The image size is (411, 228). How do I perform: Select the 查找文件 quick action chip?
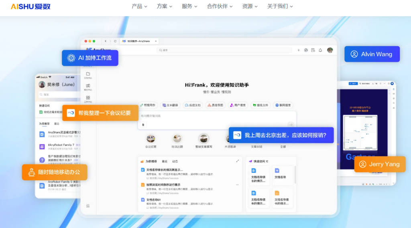click(x=260, y=105)
